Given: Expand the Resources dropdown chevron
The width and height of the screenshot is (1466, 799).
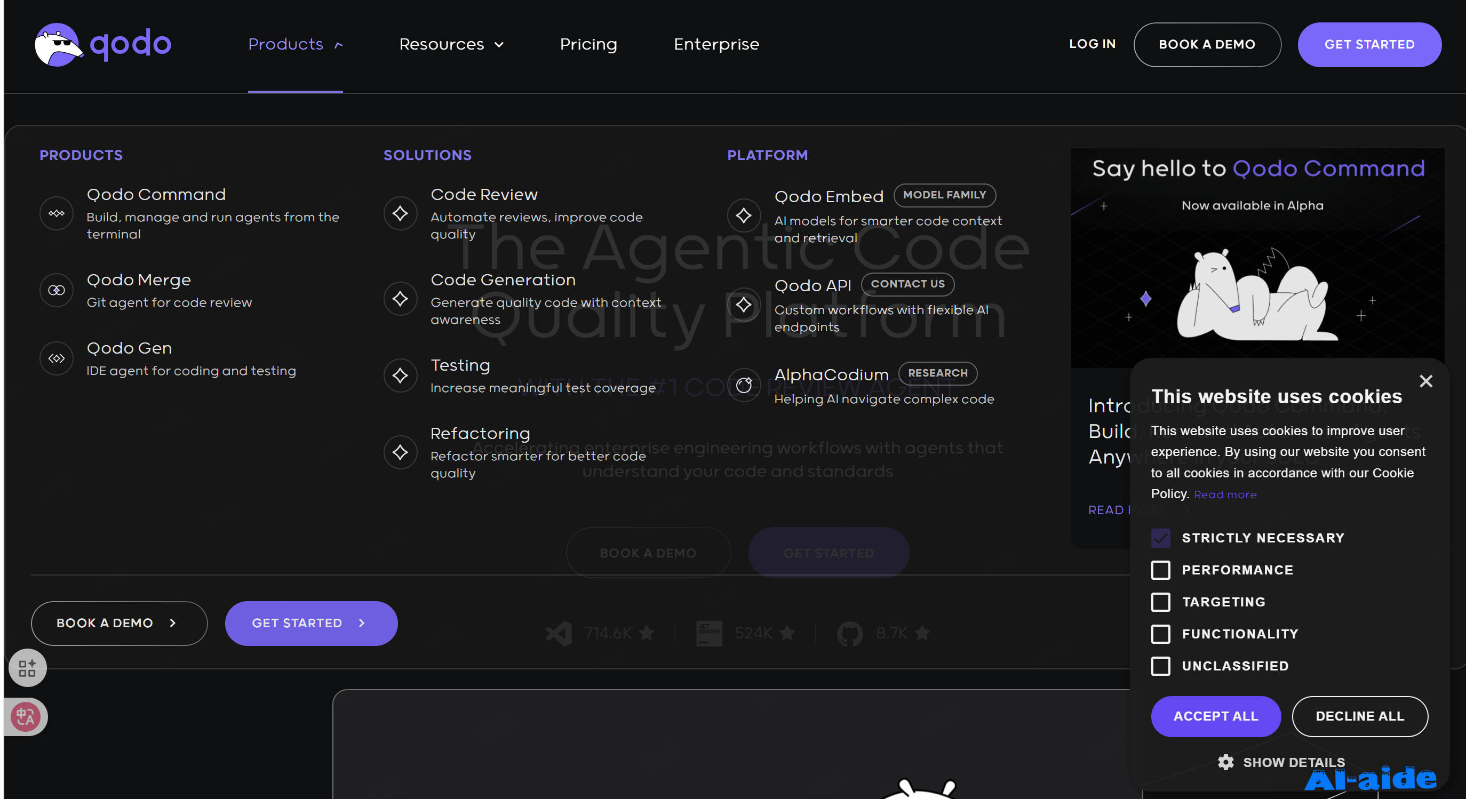Looking at the screenshot, I should tap(499, 45).
